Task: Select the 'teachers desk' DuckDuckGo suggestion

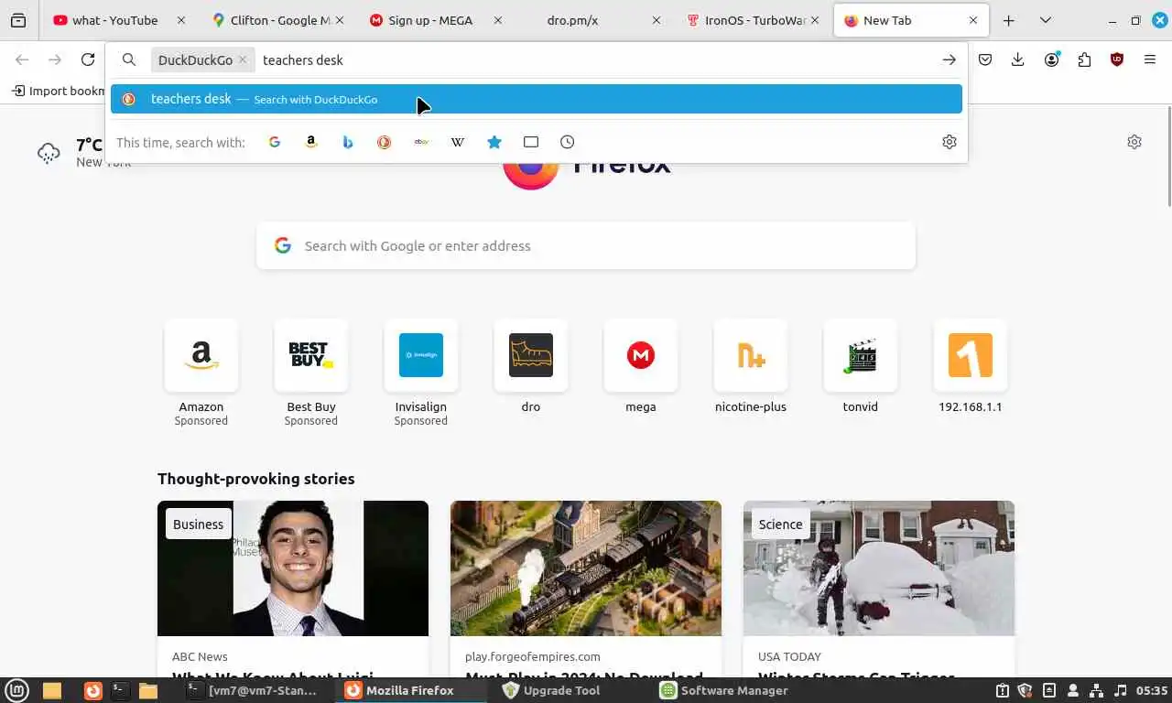Action: [537, 99]
